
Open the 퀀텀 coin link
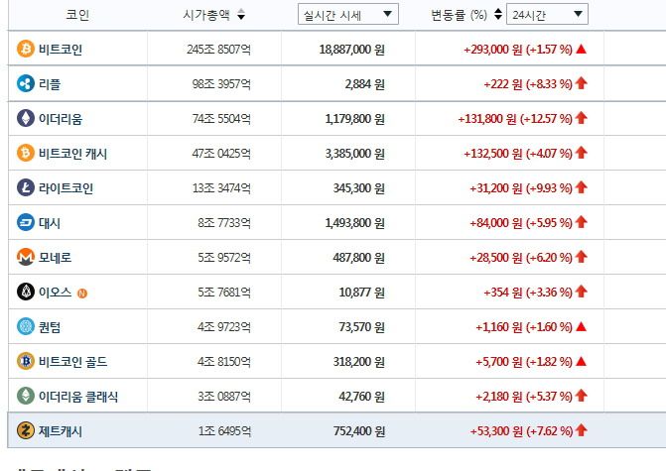(50, 327)
